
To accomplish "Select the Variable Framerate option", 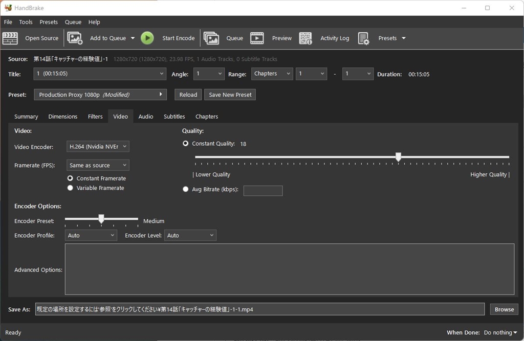I will [70, 188].
